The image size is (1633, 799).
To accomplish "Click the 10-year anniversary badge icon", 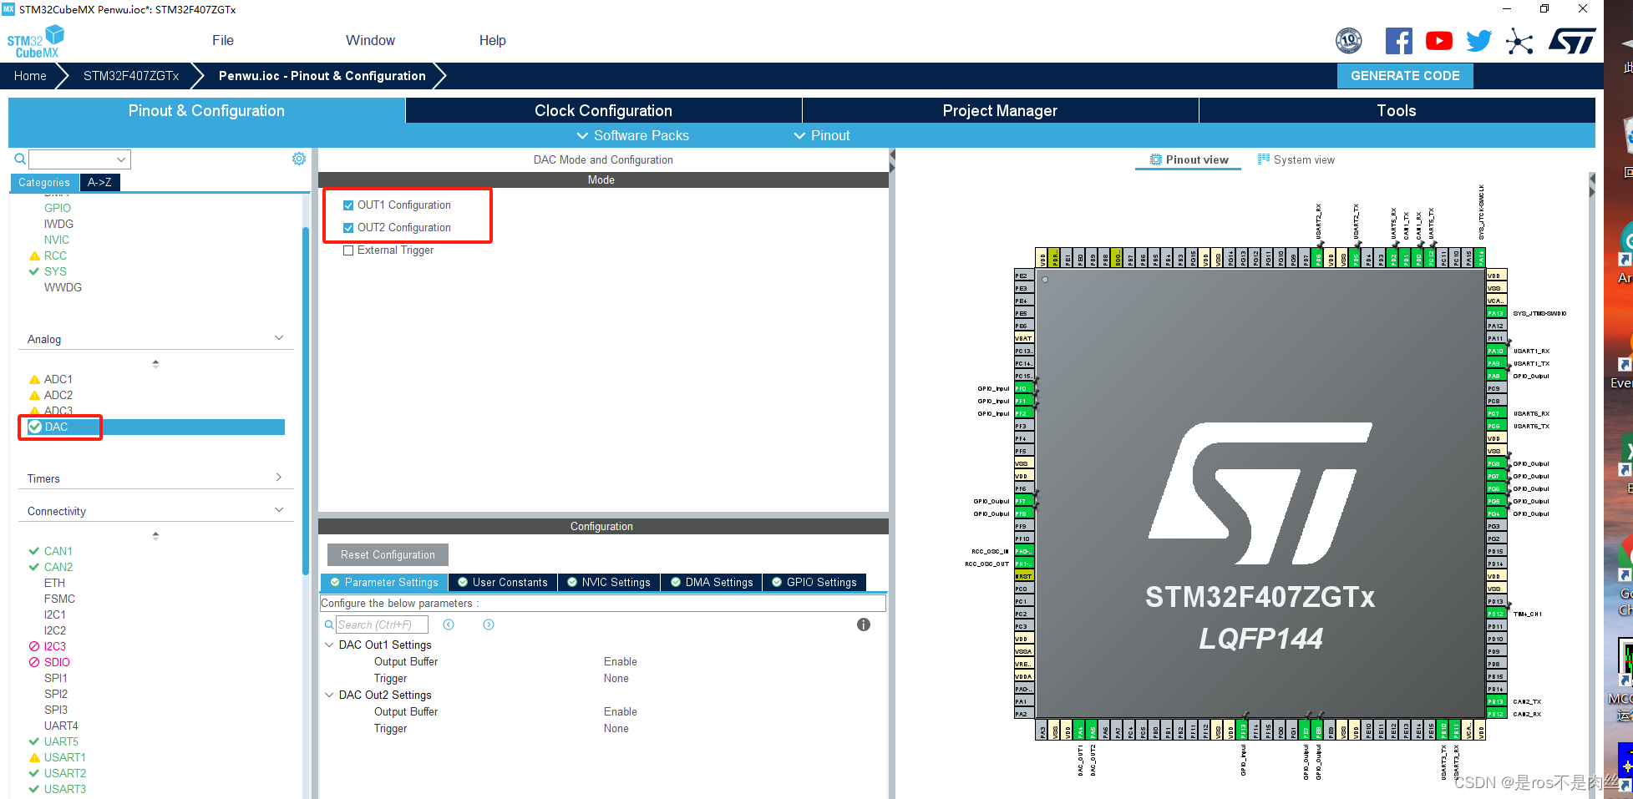I will coord(1349,40).
